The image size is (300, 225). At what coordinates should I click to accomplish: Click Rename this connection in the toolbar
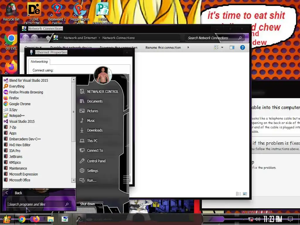(163, 47)
